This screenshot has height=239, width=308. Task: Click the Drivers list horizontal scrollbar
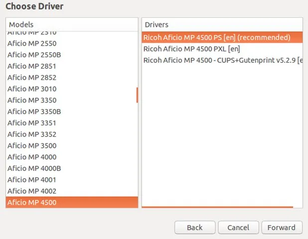218,207
